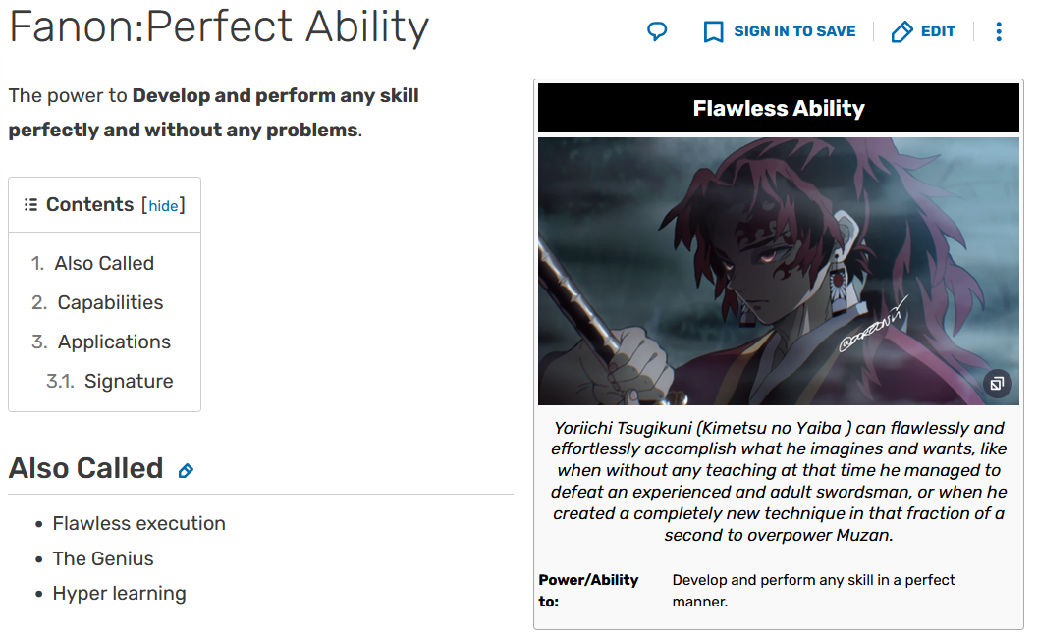Click the Contents list icon
The width and height of the screenshot is (1037, 632).
(30, 205)
